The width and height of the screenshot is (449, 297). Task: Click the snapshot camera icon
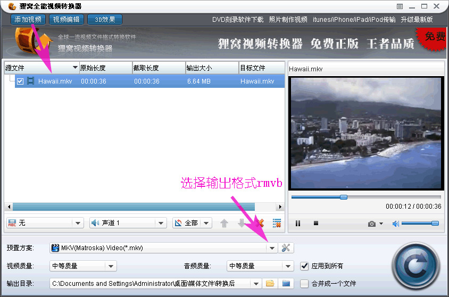pyautogui.click(x=372, y=224)
